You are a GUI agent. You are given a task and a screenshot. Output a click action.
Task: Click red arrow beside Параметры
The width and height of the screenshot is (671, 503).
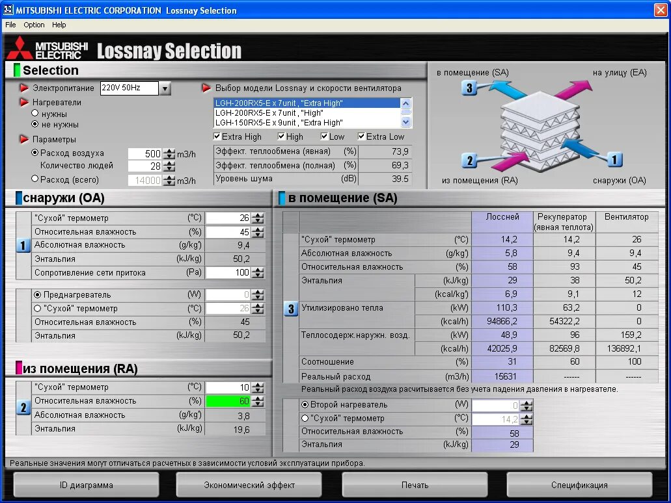24,139
